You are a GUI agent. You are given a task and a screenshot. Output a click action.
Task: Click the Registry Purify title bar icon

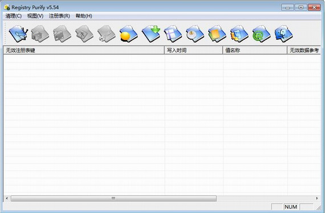click(7, 7)
